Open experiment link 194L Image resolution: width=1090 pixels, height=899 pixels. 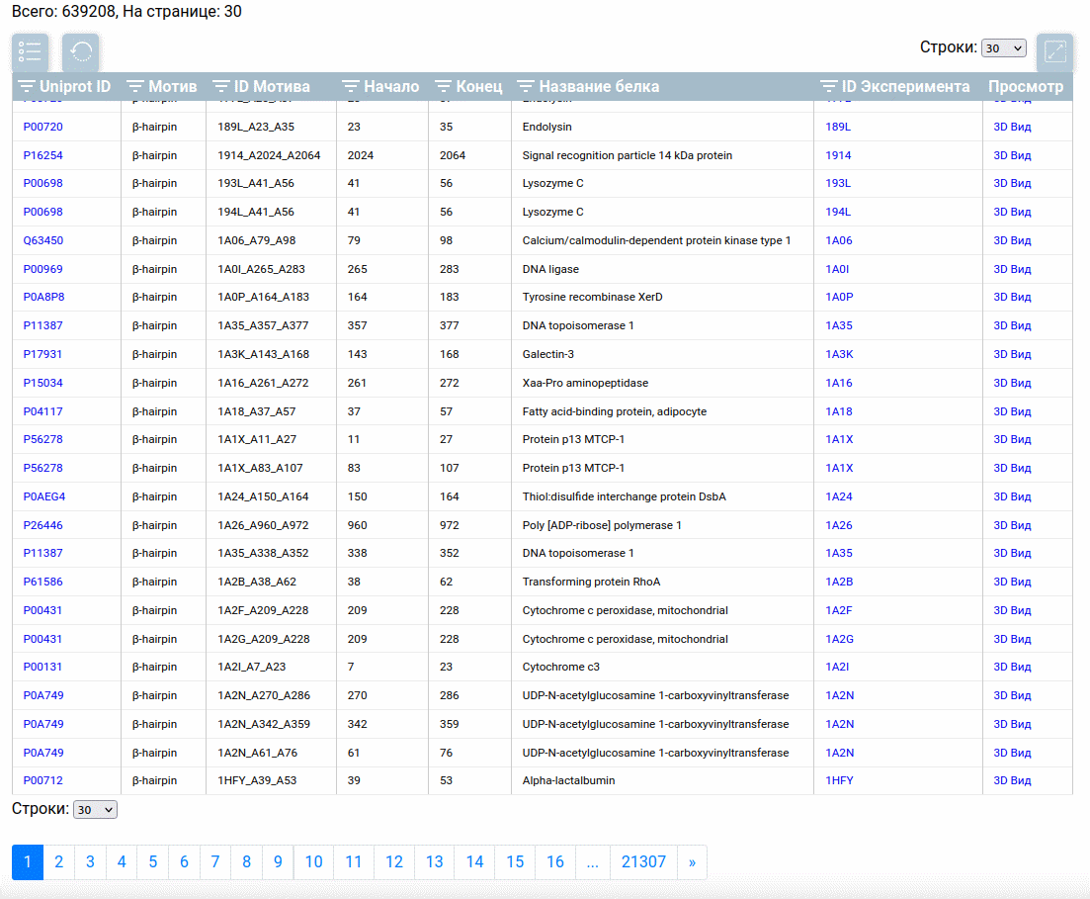pyautogui.click(x=838, y=212)
